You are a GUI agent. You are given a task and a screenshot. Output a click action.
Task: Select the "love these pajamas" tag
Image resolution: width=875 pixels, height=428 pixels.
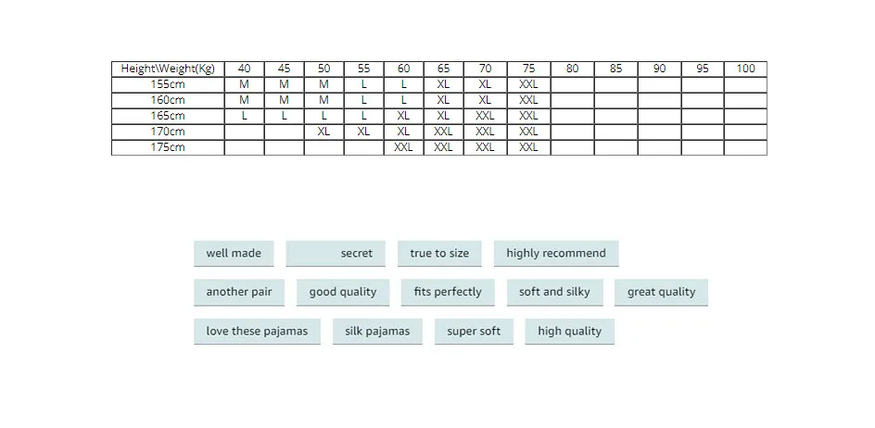[x=257, y=332]
